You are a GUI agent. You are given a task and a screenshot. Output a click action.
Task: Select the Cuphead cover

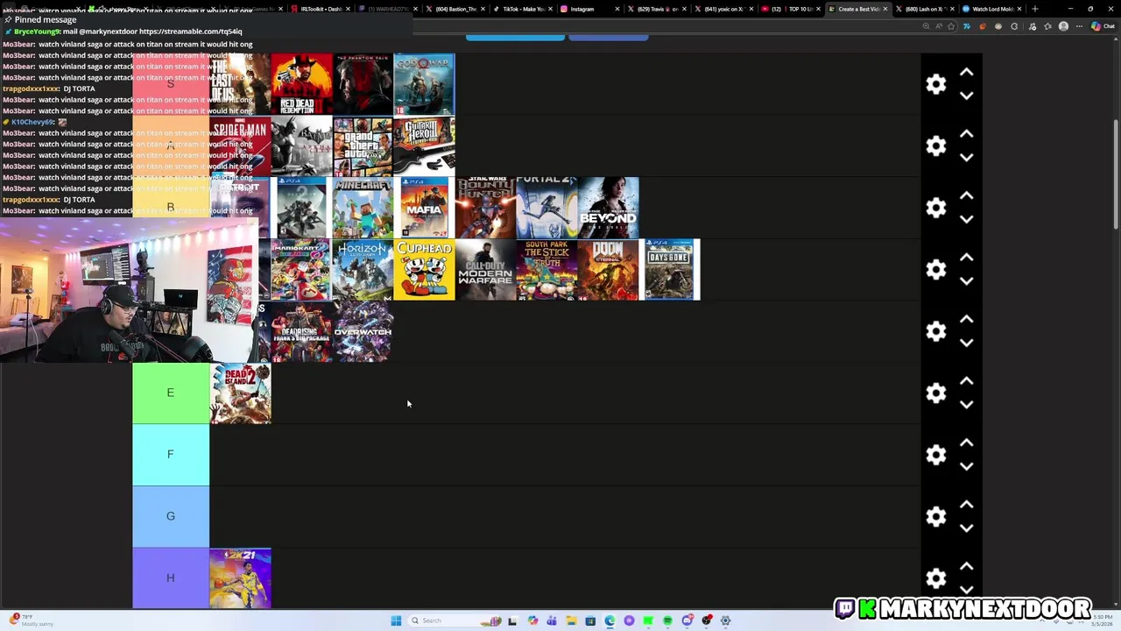coord(425,269)
